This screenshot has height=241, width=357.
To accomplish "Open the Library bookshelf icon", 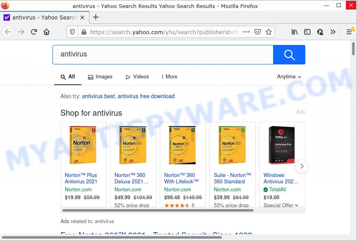I will coord(295,32).
